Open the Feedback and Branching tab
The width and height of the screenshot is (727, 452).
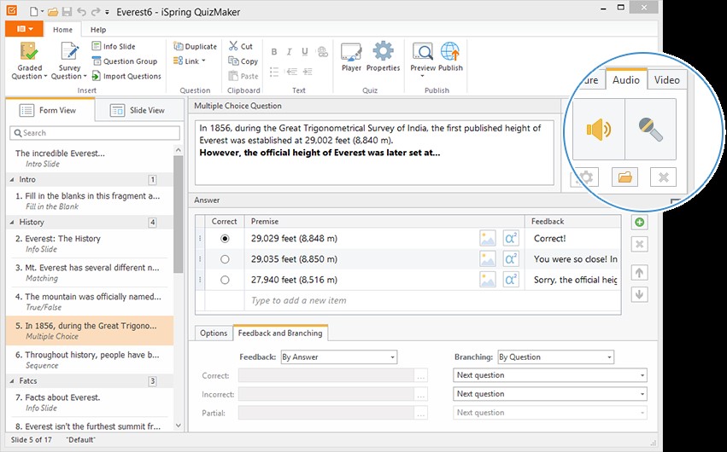click(280, 333)
